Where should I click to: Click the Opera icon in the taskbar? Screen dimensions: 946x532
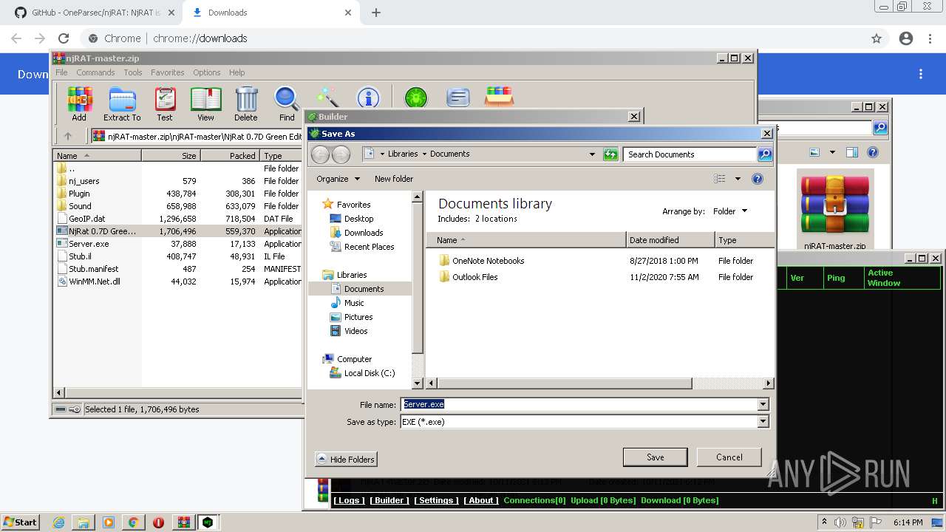click(x=158, y=522)
